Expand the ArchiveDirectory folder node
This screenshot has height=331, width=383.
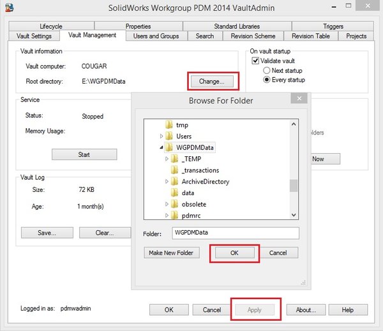coord(167,181)
